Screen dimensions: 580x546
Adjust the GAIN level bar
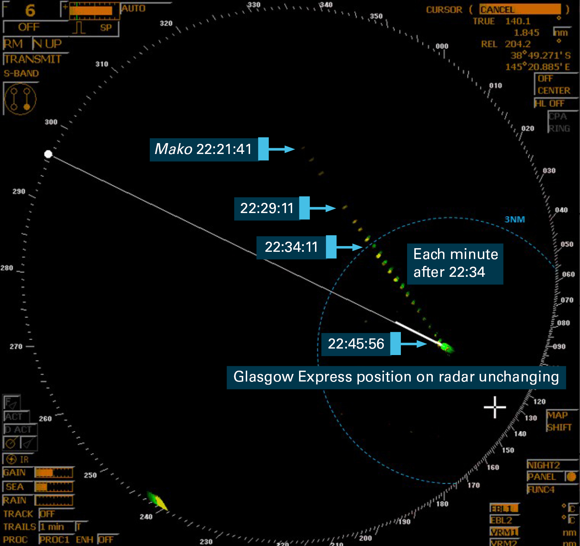pos(54,473)
